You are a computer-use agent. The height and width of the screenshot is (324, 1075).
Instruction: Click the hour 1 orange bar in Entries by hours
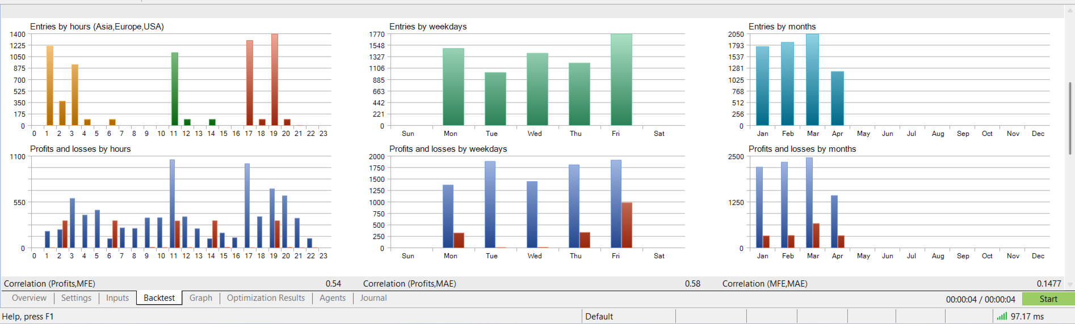point(50,86)
